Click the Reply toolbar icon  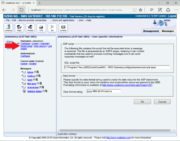click(x=19, y=28)
